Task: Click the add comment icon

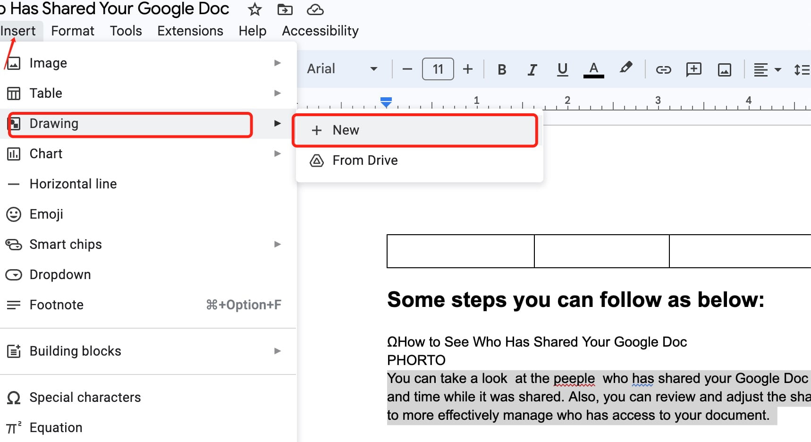Action: click(693, 69)
